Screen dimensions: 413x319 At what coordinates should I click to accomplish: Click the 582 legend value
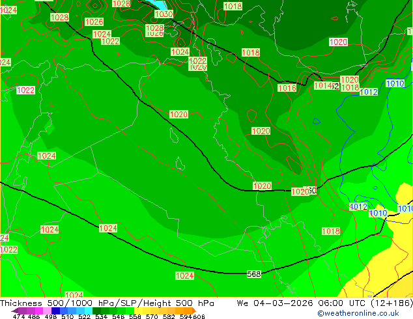(x=169, y=316)
